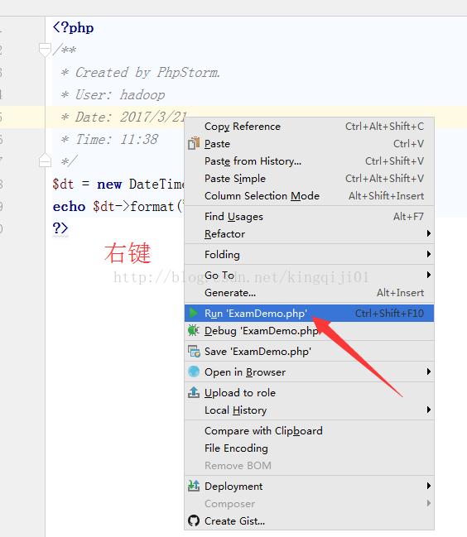Image resolution: width=467 pixels, height=537 pixels.
Task: Click the Alt+F7 shortcut label
Action: point(408,217)
